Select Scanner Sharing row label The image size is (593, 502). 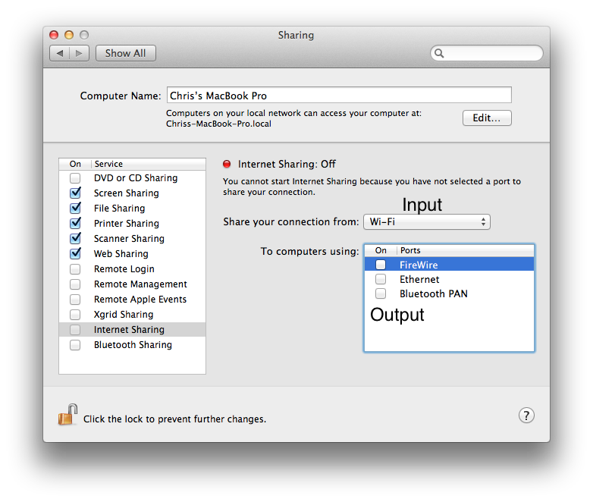click(129, 238)
